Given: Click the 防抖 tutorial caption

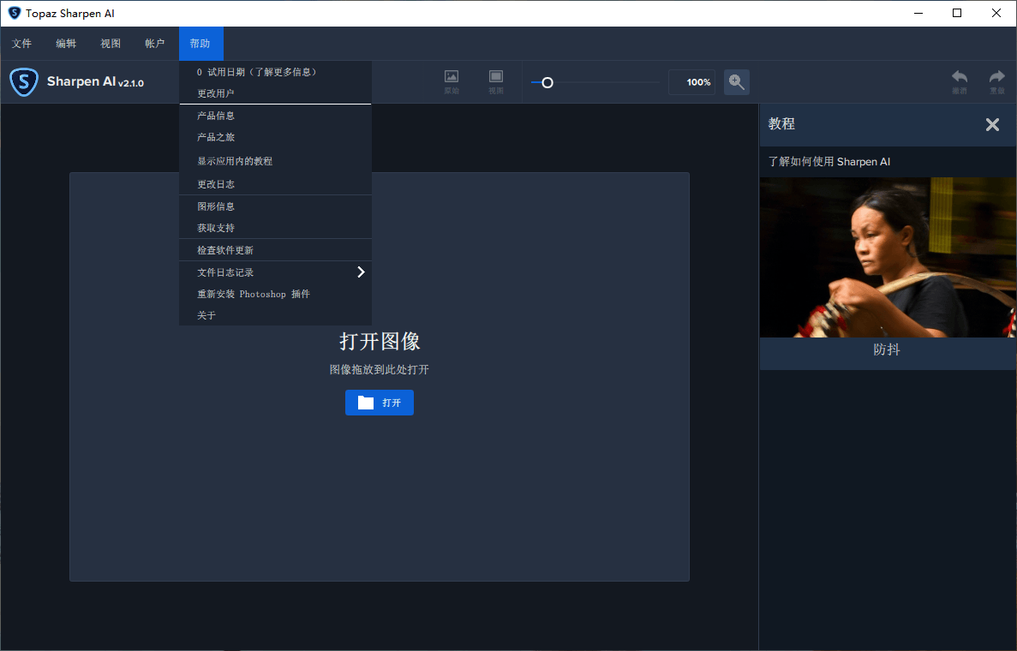Looking at the screenshot, I should [887, 350].
